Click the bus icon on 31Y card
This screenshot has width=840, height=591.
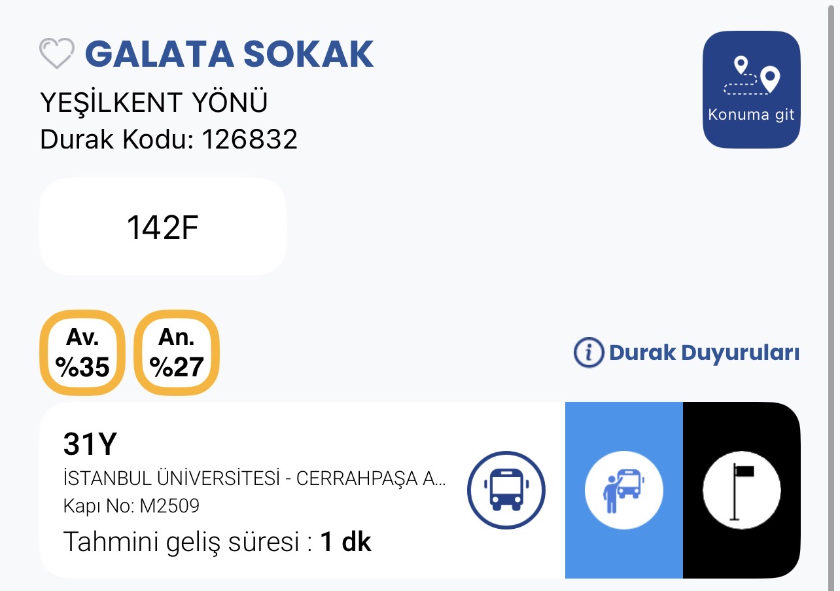click(506, 490)
